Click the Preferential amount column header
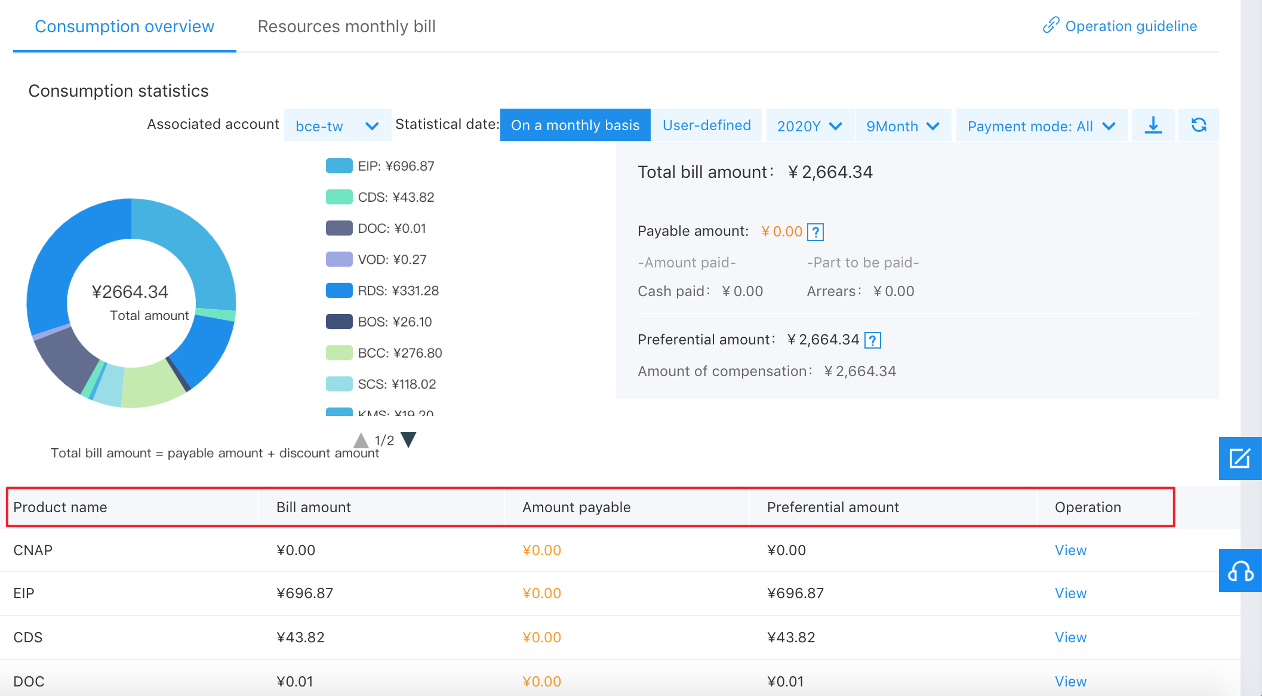Viewport: 1262px width, 696px height. pos(833,507)
